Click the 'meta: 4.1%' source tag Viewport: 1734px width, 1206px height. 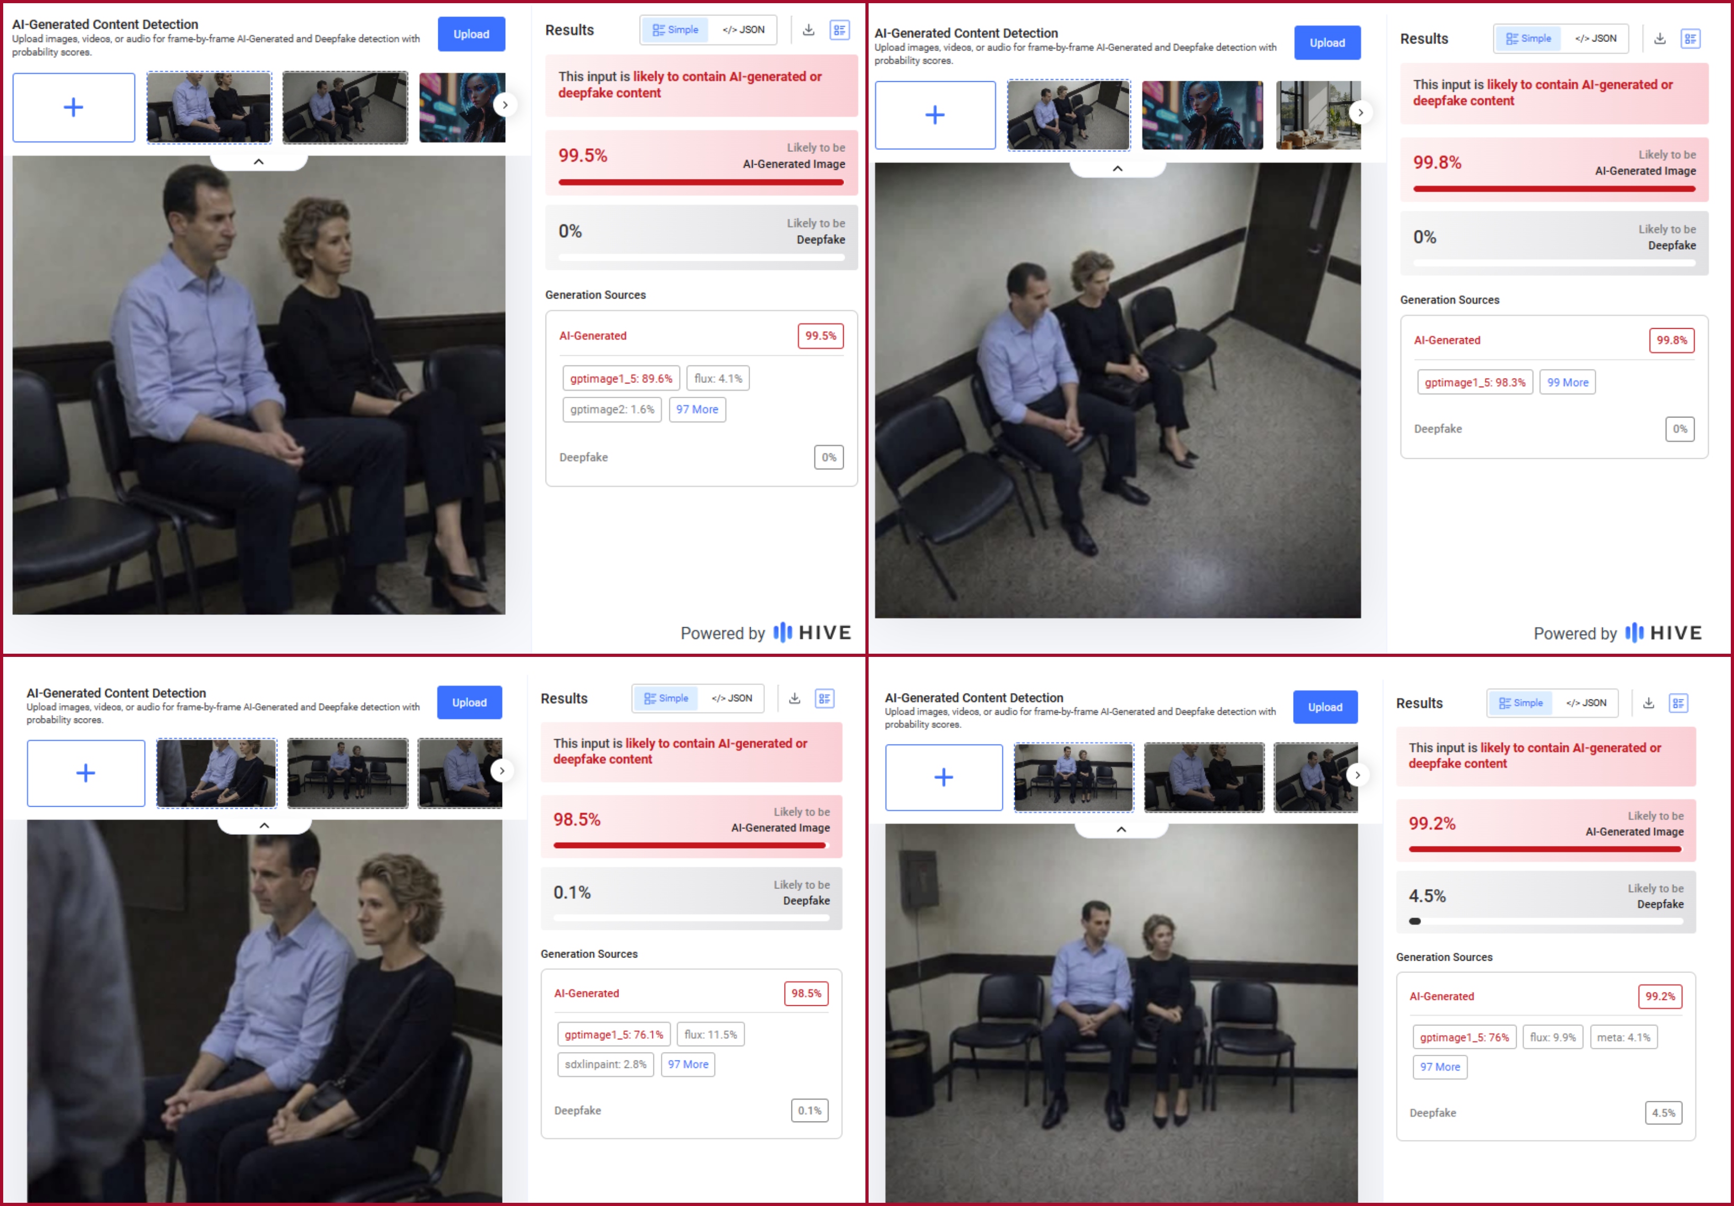tap(1623, 1038)
